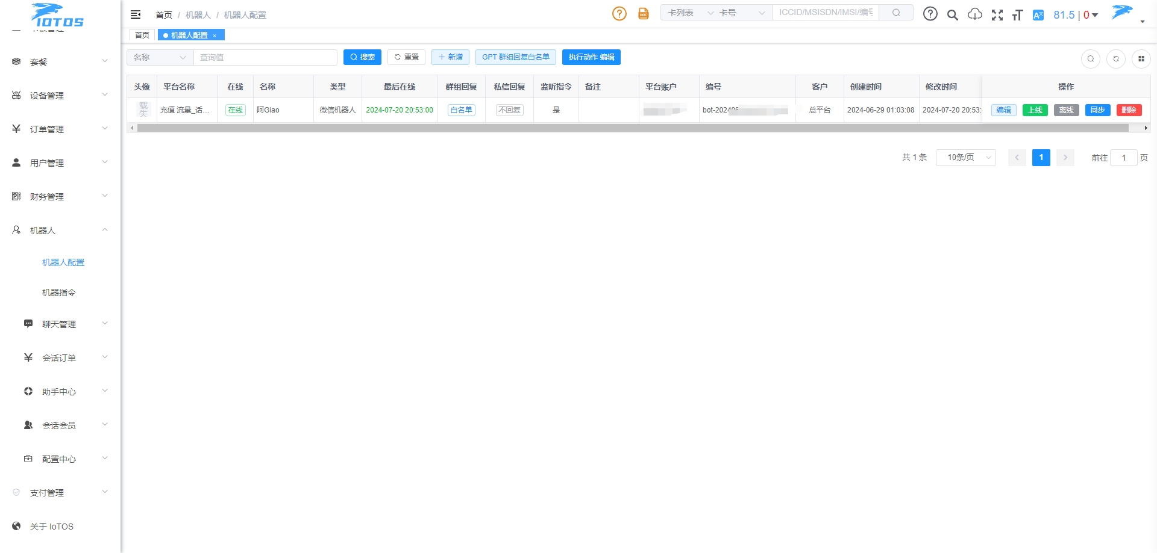Click the 搜索 button
Screen dimensions: 1157x553
[362, 57]
